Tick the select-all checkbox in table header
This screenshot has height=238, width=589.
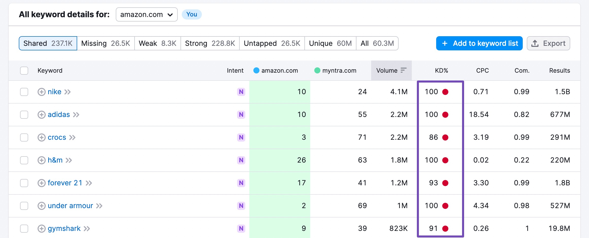click(24, 71)
